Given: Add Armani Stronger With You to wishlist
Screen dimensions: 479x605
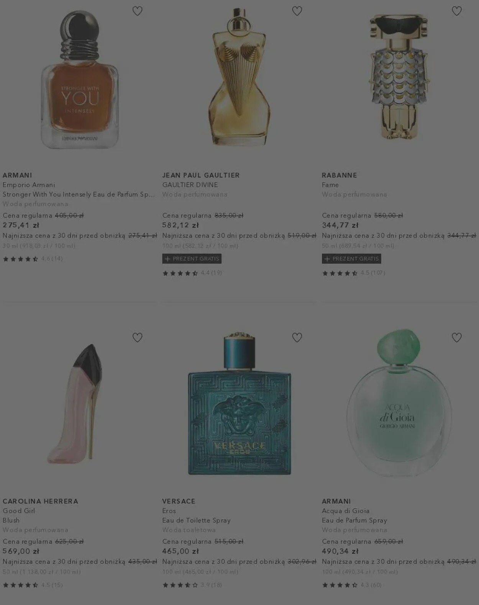Looking at the screenshot, I should coord(137,11).
